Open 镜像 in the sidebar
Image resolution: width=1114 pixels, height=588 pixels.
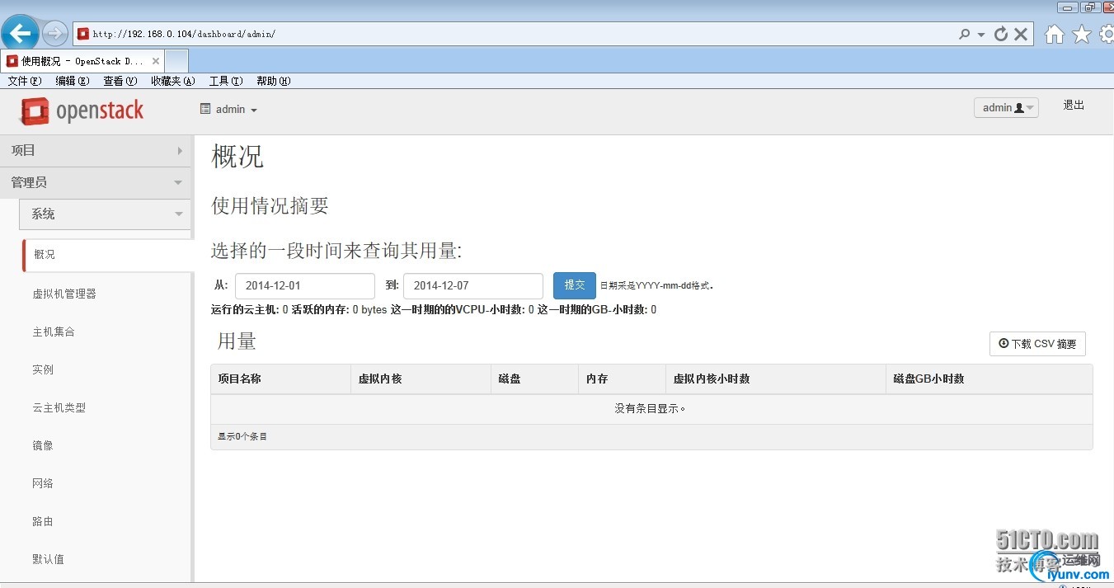click(43, 445)
